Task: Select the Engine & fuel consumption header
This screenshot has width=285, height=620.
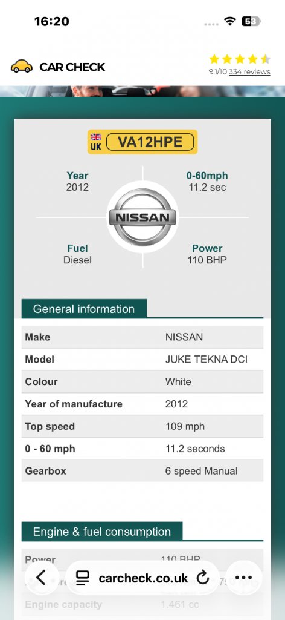Action: click(x=101, y=532)
